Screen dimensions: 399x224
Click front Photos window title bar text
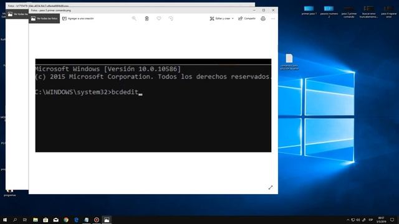51,11
